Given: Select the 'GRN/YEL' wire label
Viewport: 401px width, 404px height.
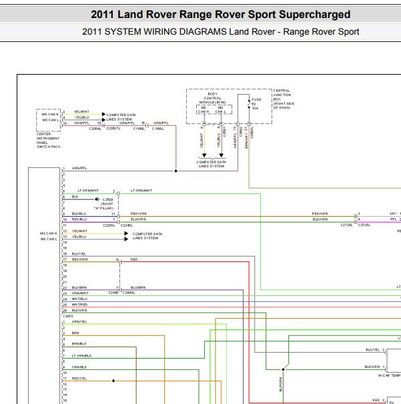Looking at the screenshot, I should pyautogui.click(x=79, y=322).
